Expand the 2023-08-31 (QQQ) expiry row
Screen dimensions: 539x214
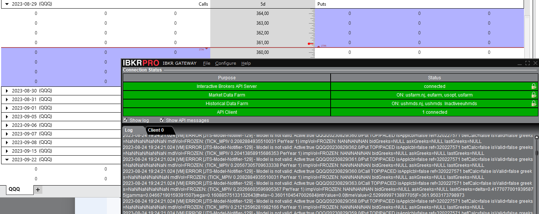click(x=7, y=100)
